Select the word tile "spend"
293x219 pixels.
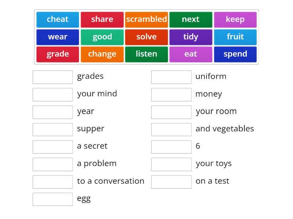pos(235,54)
